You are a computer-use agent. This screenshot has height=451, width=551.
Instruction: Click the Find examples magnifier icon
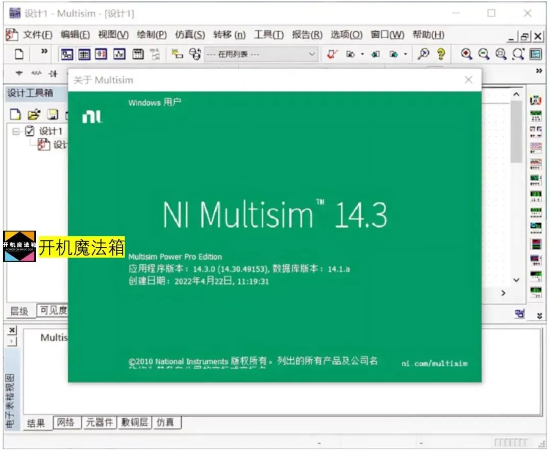click(423, 54)
